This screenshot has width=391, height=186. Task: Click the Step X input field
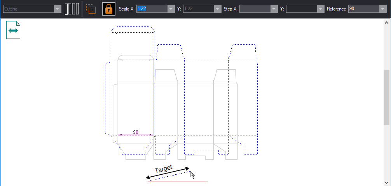click(255, 9)
